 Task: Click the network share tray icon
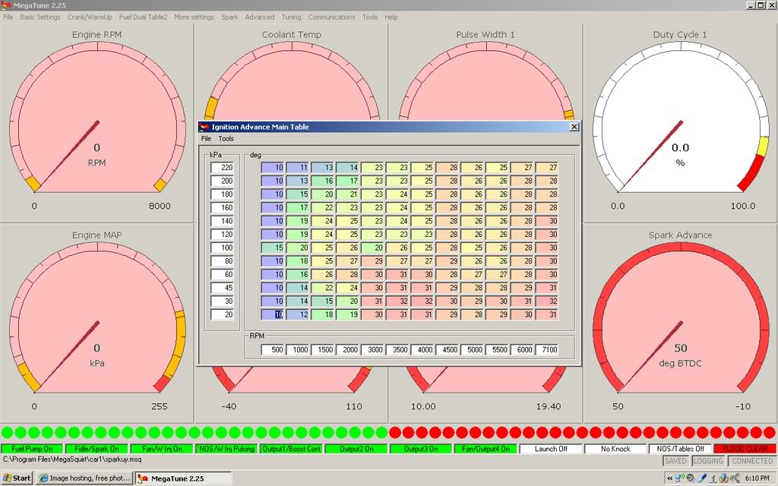click(735, 478)
